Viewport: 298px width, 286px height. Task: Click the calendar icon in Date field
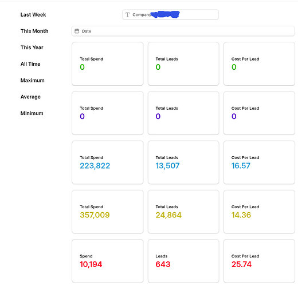(77, 31)
